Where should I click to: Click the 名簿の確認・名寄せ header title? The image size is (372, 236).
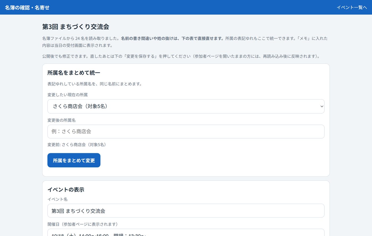27,7
